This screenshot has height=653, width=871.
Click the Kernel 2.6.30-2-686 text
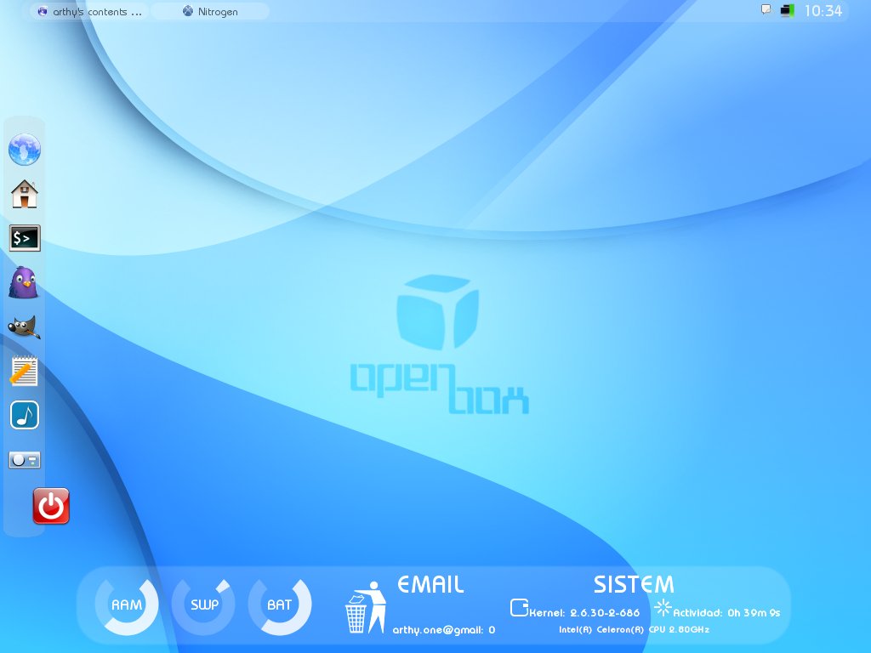584,612
